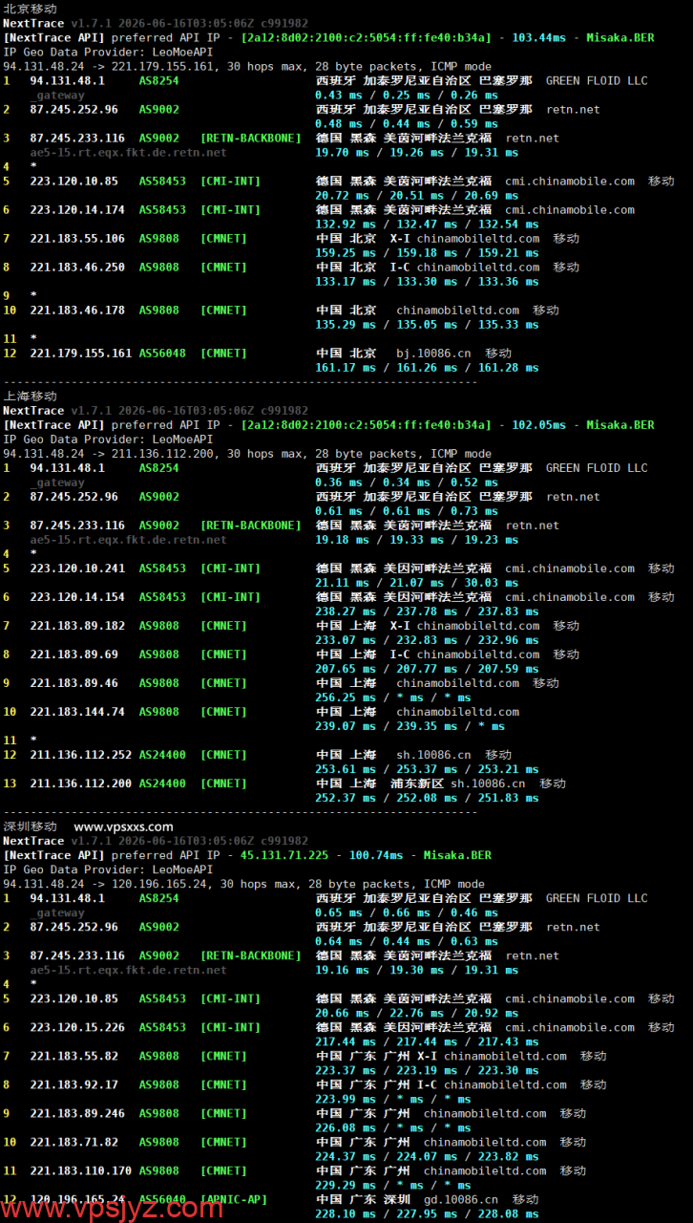Click the gd.10086.cn hostname
Viewport: 693px width, 1223px height.
[x=460, y=1199]
